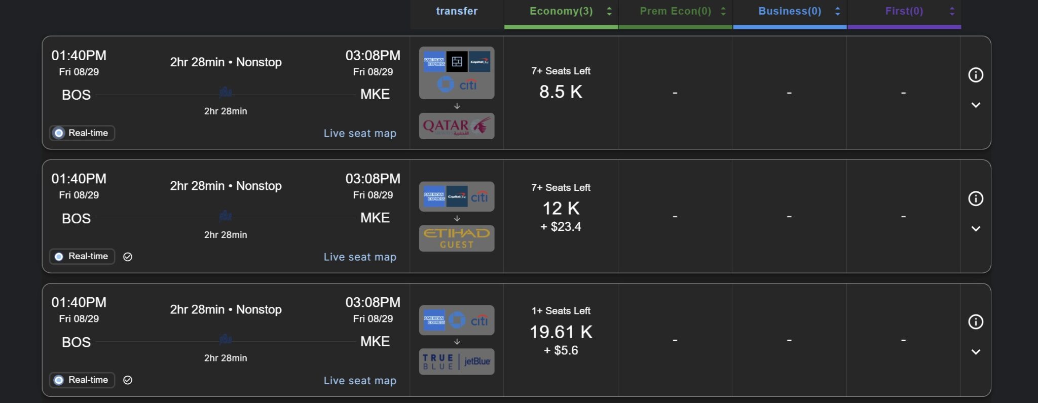1038x403 pixels.
Task: Toggle Real-time badge on second flight
Action: 82,257
